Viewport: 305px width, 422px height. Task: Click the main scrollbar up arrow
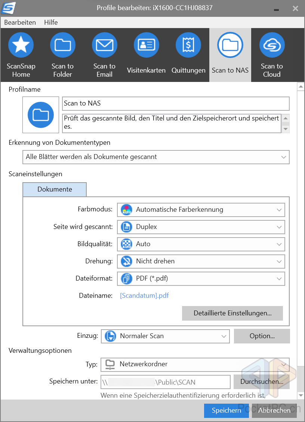click(301, 87)
